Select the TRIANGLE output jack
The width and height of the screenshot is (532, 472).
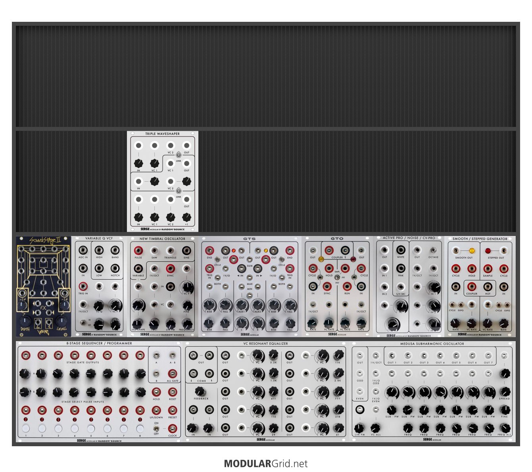pos(170,250)
